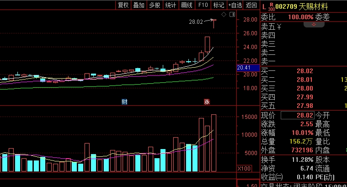Click the 最高 label

tap(322, 124)
